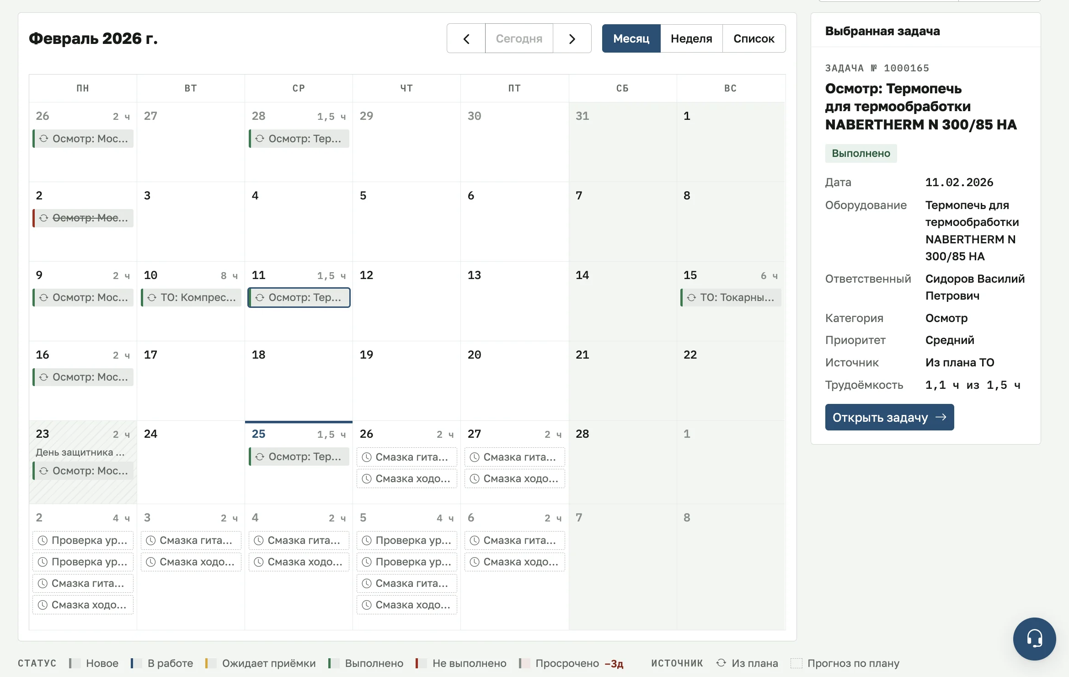
Task: Open the Осмотр: Мос... task on February 9
Action: tap(83, 297)
